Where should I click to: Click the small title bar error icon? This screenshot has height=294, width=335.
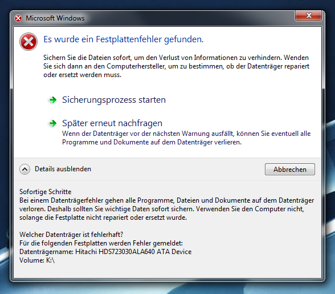18,18
